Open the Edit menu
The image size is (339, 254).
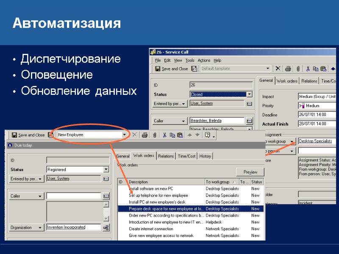tap(167, 60)
